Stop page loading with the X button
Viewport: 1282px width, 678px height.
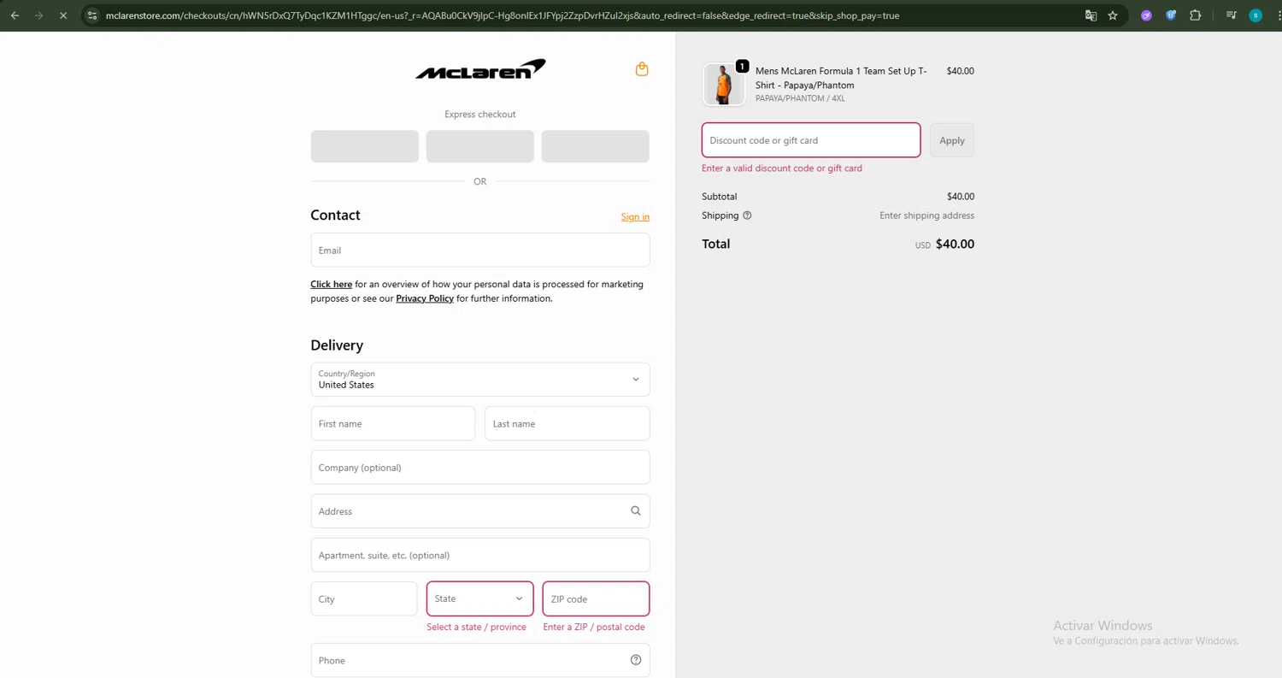point(63,15)
